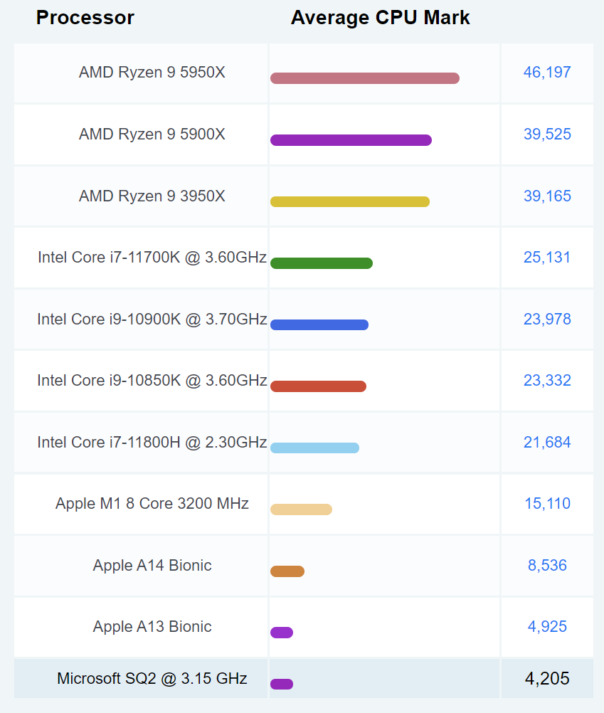Click the pink Ryzen 9 5950X bar

[364, 78]
